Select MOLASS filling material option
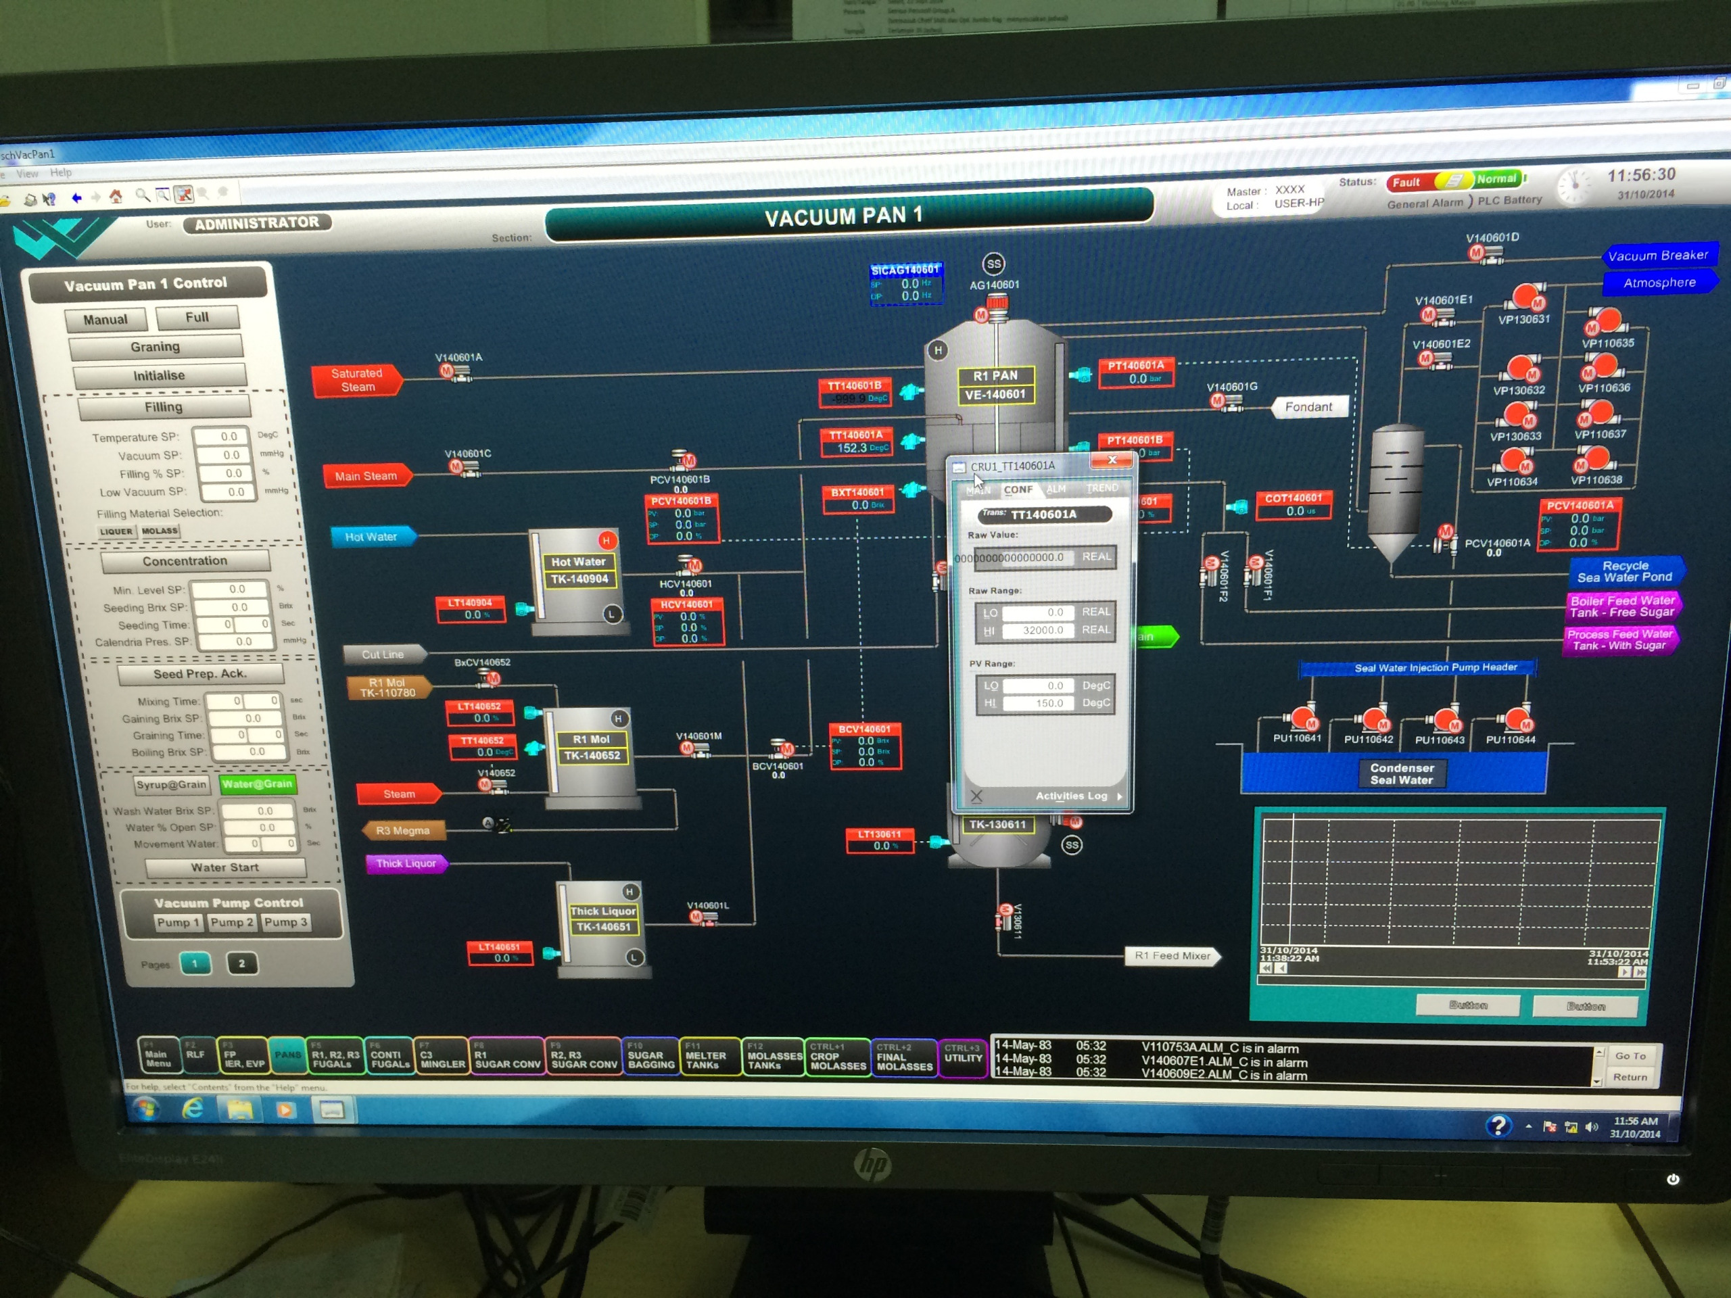This screenshot has height=1298, width=1731. pyautogui.click(x=160, y=531)
